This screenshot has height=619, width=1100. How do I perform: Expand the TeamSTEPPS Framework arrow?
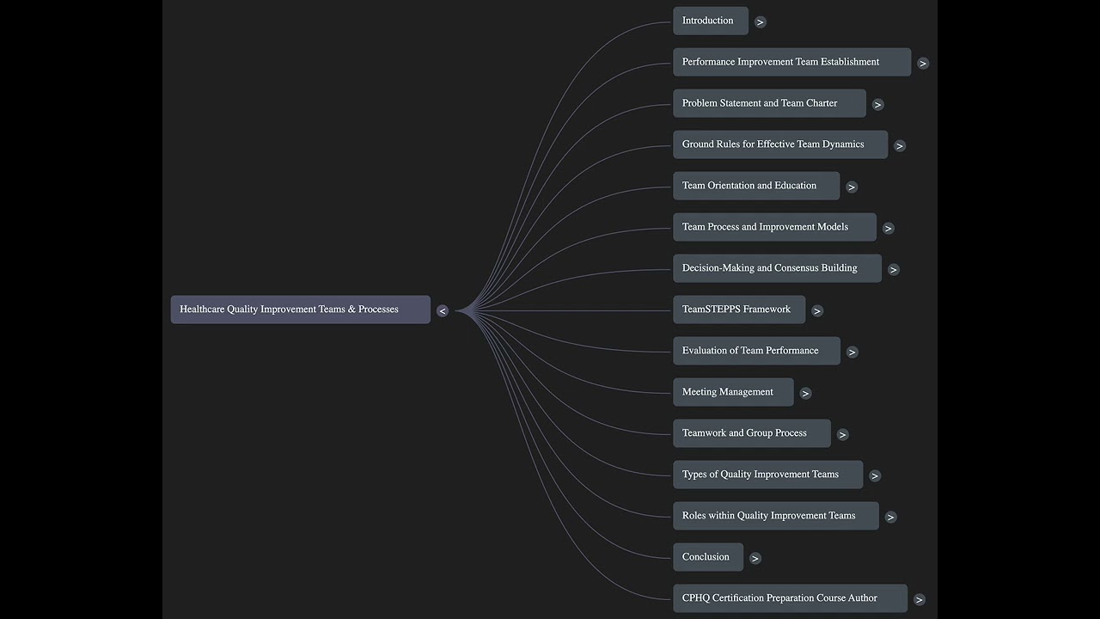point(817,311)
